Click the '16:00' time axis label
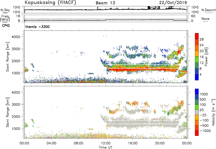The height and width of the screenshot is (149, 216). [x=133, y=143]
